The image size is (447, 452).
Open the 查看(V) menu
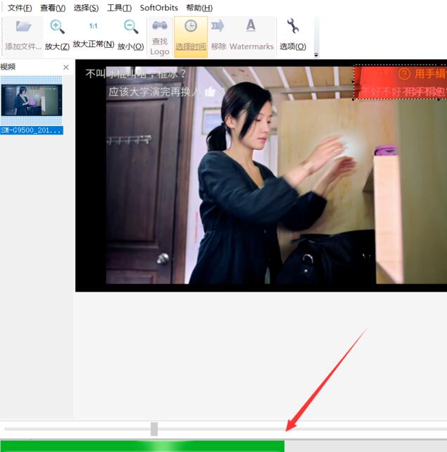pos(53,8)
